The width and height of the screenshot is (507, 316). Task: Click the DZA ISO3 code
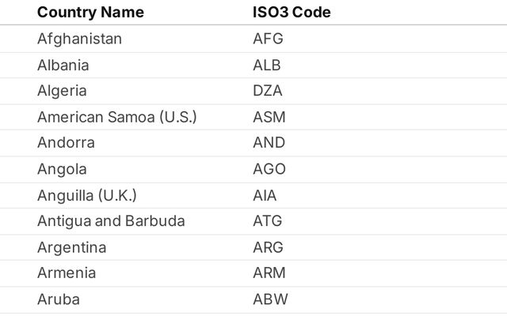[268, 91]
